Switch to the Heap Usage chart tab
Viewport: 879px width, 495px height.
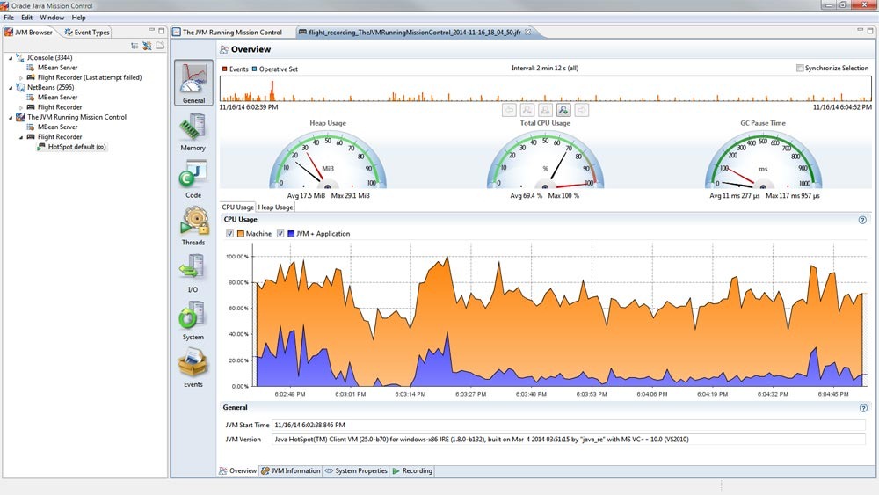pos(275,207)
